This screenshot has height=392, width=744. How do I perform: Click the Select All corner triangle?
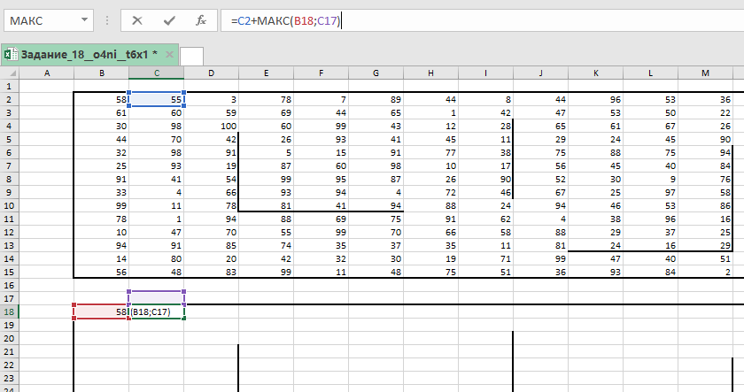click(x=9, y=73)
